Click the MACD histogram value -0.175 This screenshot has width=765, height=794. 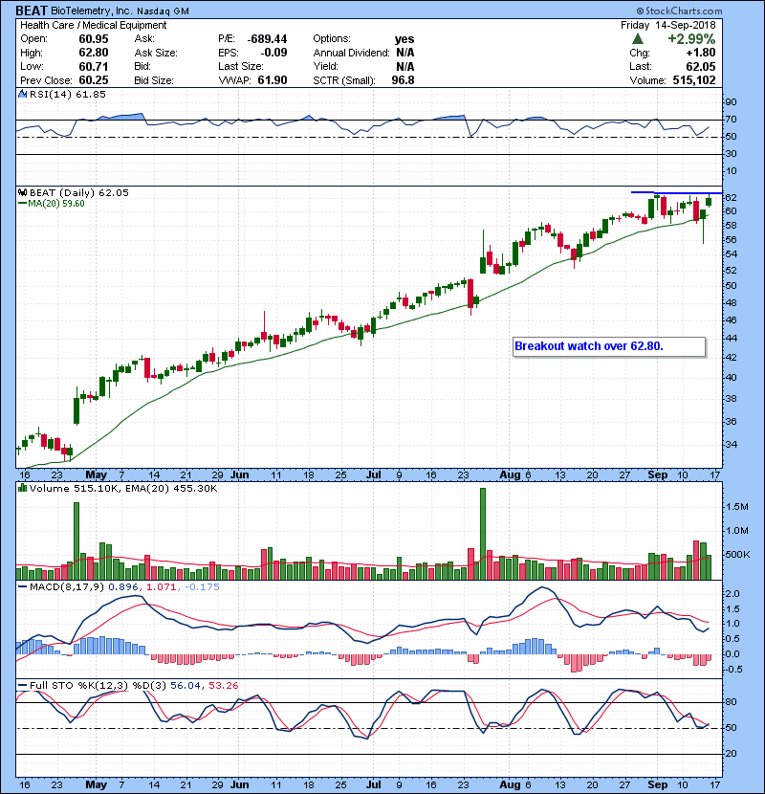coord(202,587)
